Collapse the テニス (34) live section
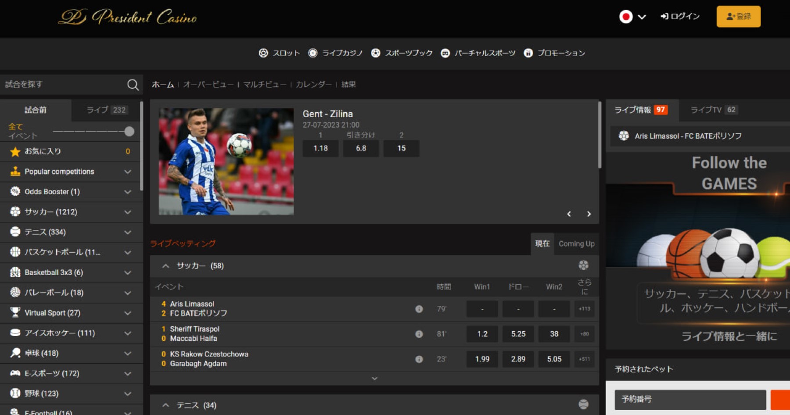This screenshot has height=415, width=790. 165,405
